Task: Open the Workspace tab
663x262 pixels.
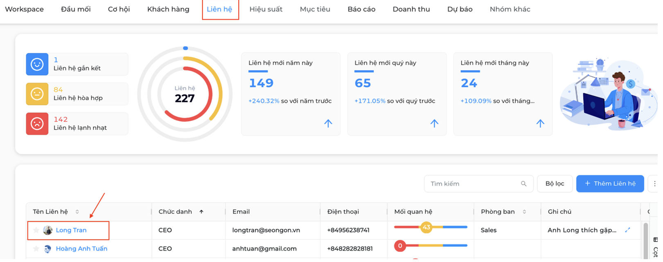Action: click(x=24, y=9)
